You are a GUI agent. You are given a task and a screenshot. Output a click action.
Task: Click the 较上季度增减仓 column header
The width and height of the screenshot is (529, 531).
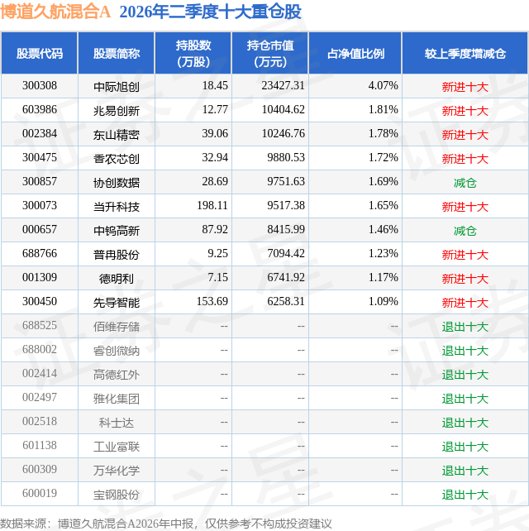coord(465,54)
